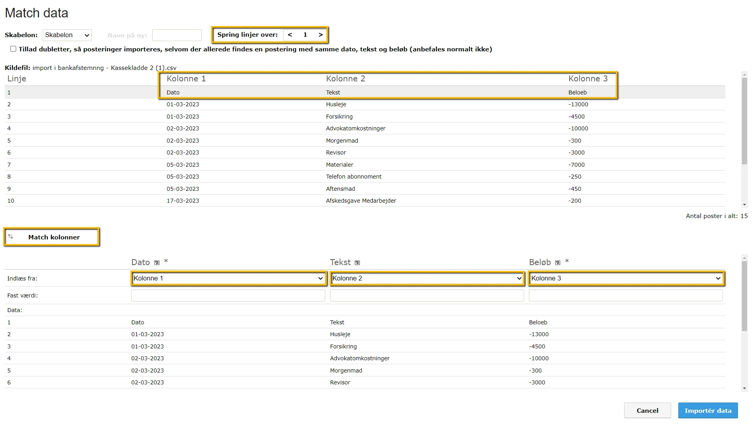Expand the Dato column source dropdown
Viewport: 753px width, 429px height.
228,278
